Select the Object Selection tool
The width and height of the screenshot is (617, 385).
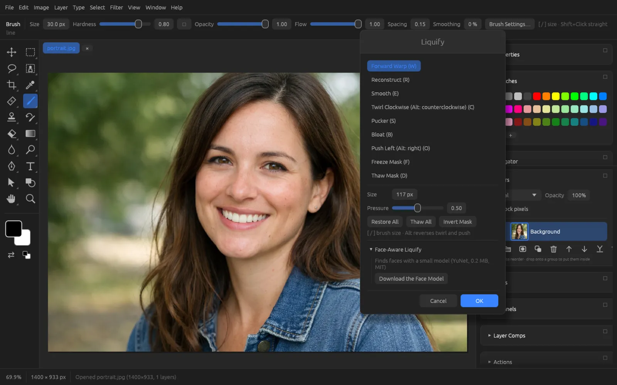point(30,69)
